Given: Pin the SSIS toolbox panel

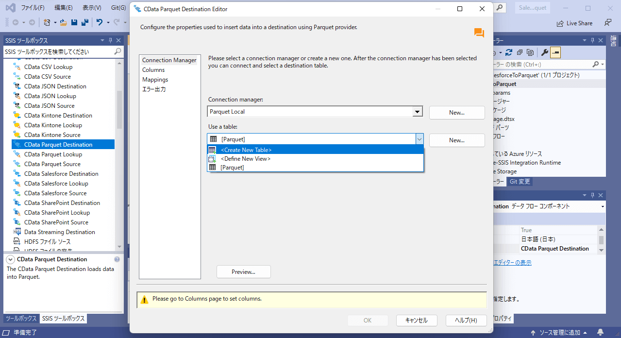Looking at the screenshot, I should tap(110, 40).
